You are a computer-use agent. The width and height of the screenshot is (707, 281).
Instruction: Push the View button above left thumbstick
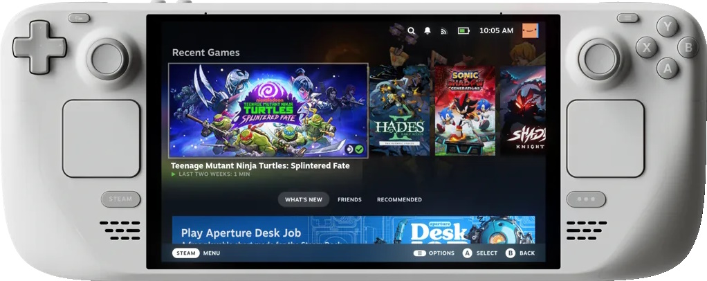80,18
